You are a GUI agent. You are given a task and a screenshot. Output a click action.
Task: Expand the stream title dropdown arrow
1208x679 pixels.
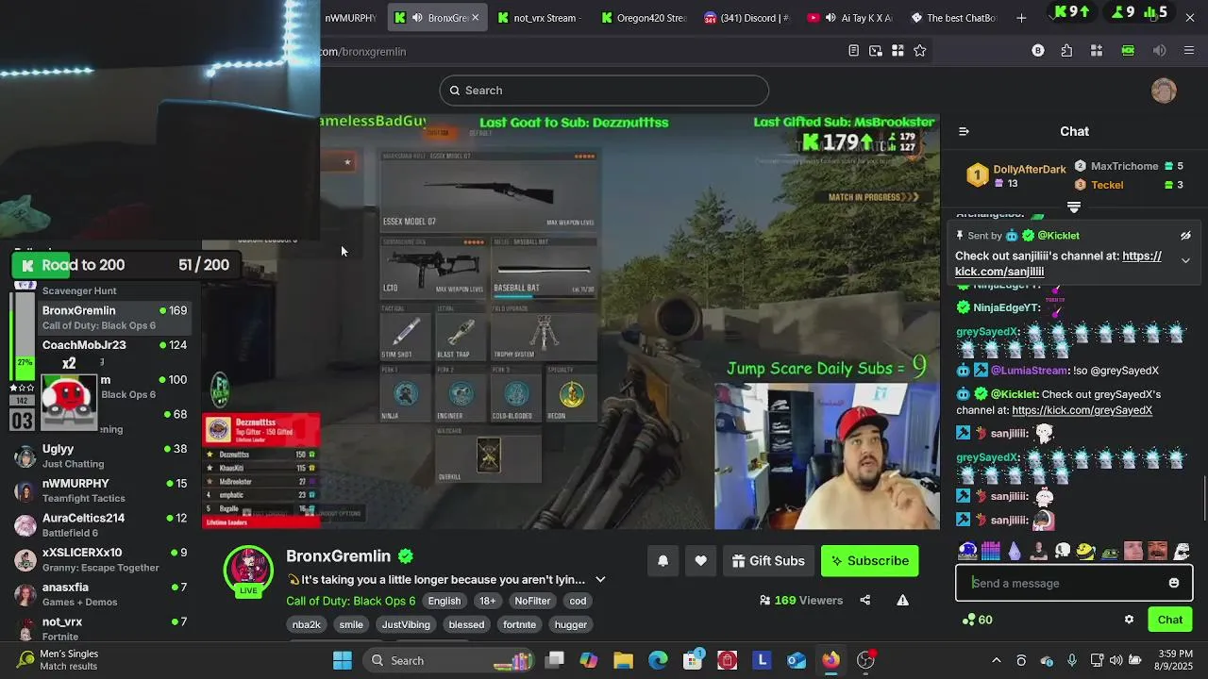[x=600, y=579]
